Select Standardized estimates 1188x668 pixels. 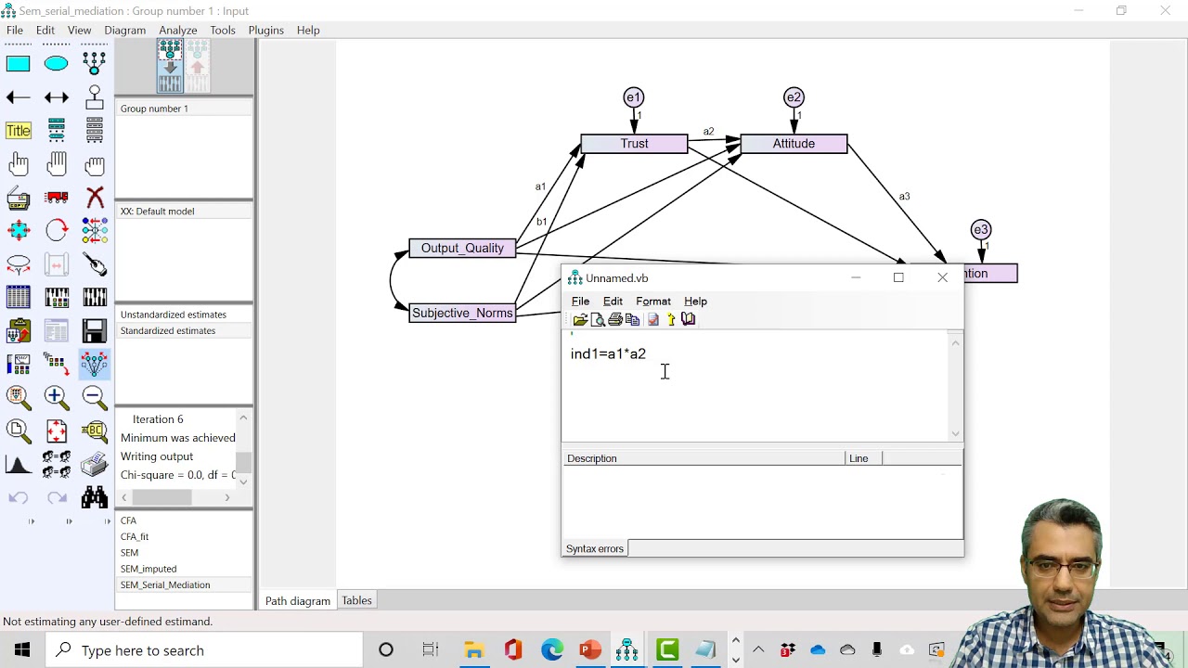168,330
